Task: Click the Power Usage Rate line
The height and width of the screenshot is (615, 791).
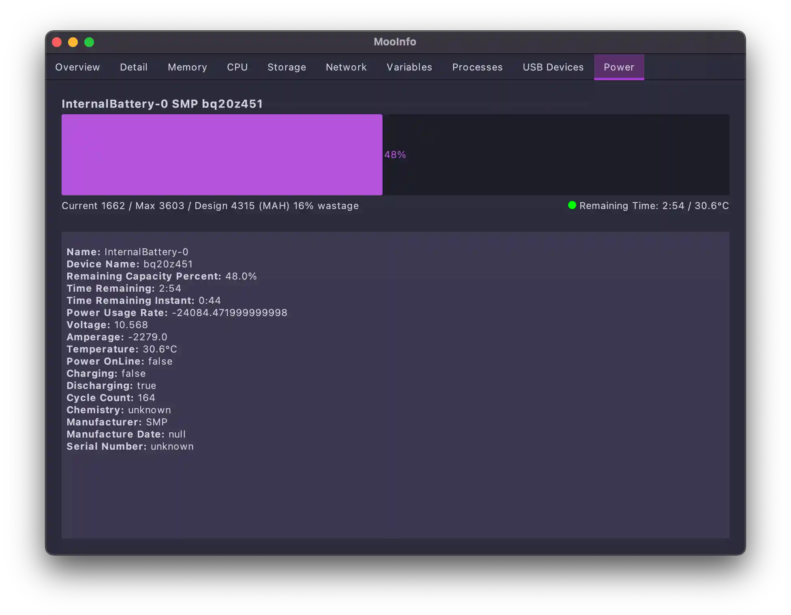Action: pyautogui.click(x=177, y=313)
